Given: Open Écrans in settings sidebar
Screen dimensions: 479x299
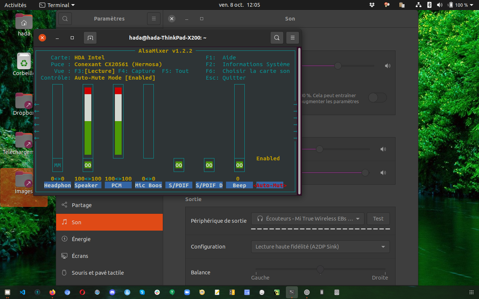Looking at the screenshot, I should [109, 256].
